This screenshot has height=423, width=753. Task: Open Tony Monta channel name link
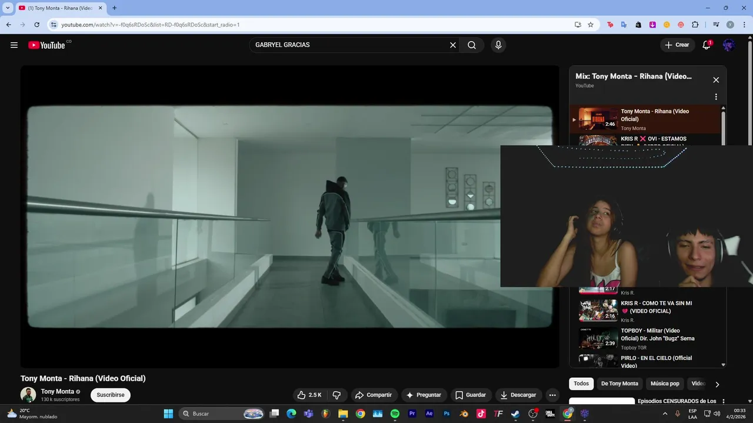tap(58, 391)
